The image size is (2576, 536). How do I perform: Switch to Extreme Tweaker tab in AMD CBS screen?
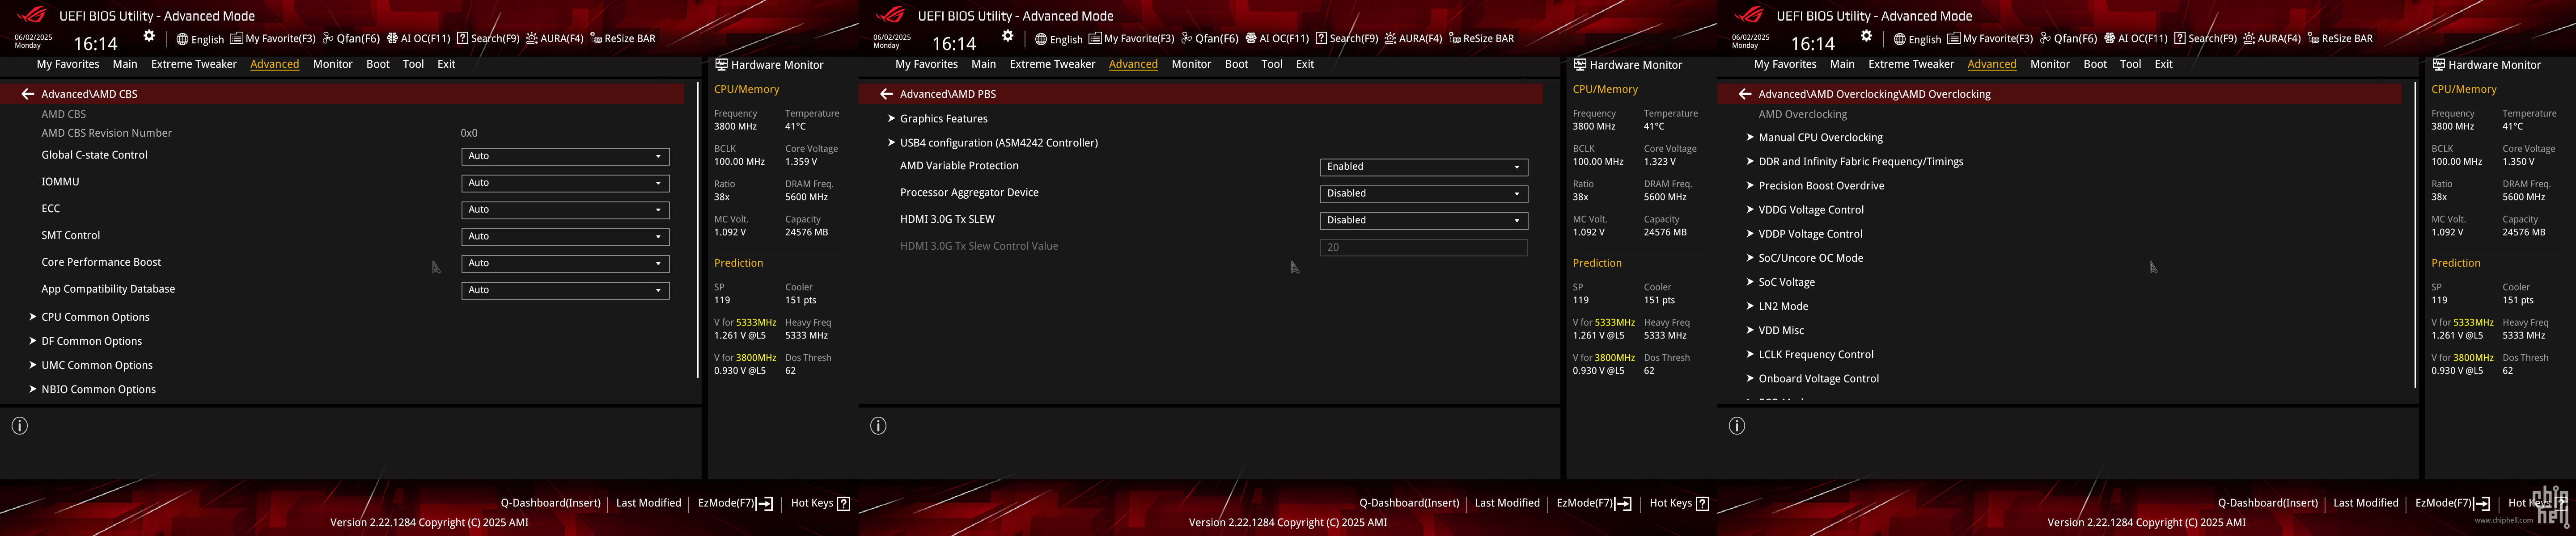coord(194,64)
